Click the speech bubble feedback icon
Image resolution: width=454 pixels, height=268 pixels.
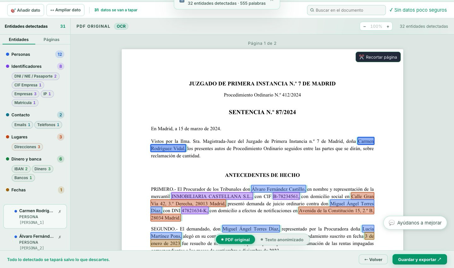[392, 223]
